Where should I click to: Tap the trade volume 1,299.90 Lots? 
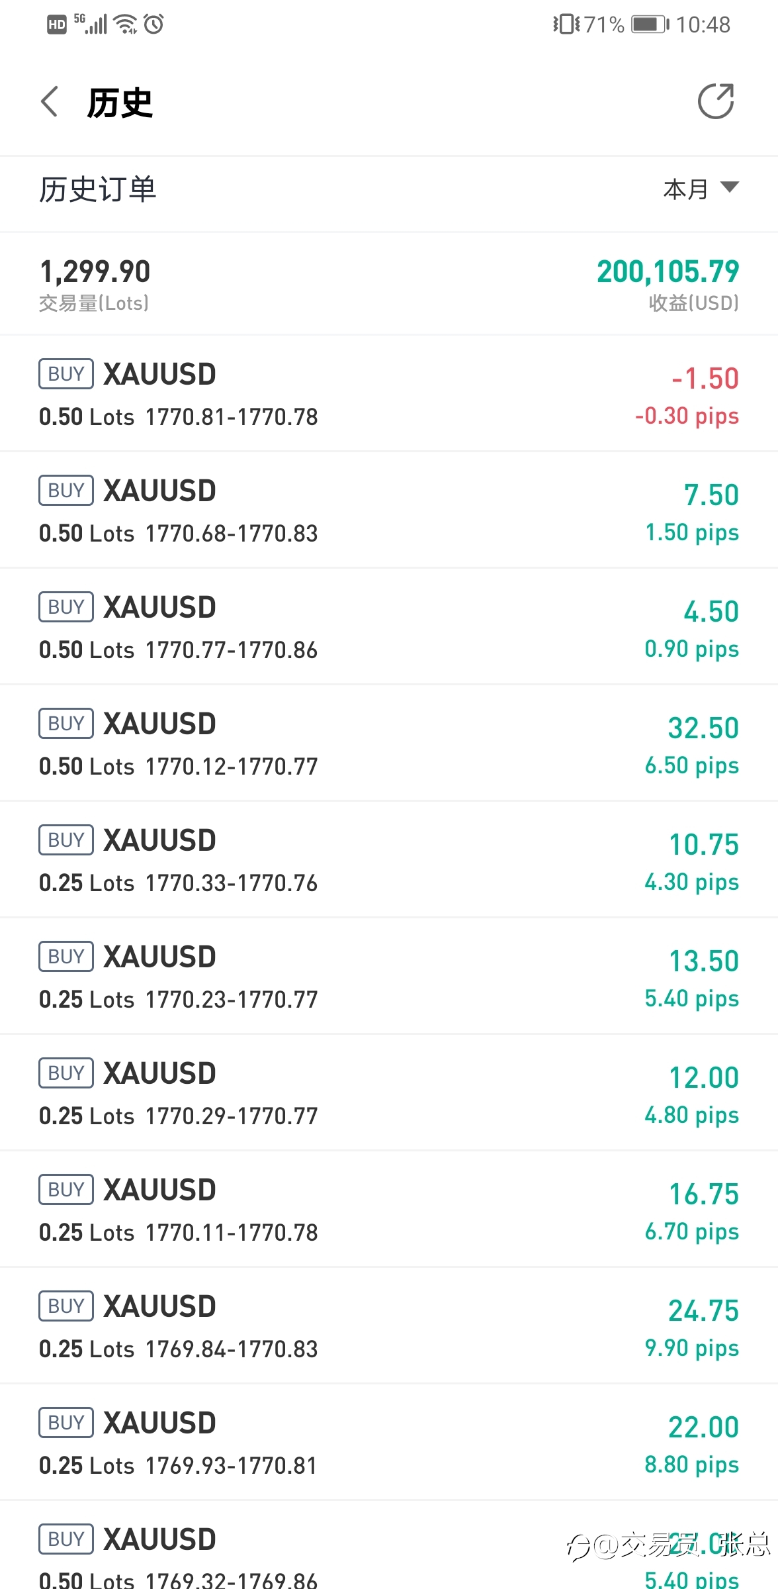pos(95,271)
